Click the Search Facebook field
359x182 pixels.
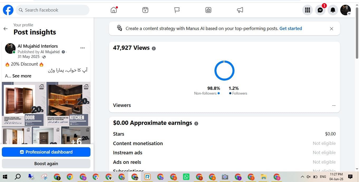click(53, 10)
